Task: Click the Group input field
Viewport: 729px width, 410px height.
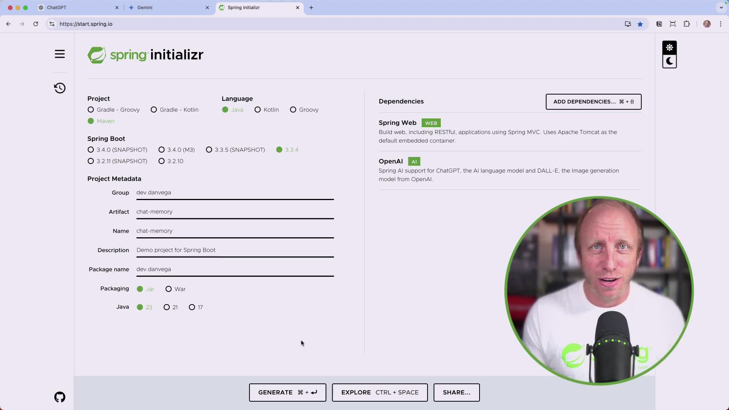Action: [x=235, y=193]
